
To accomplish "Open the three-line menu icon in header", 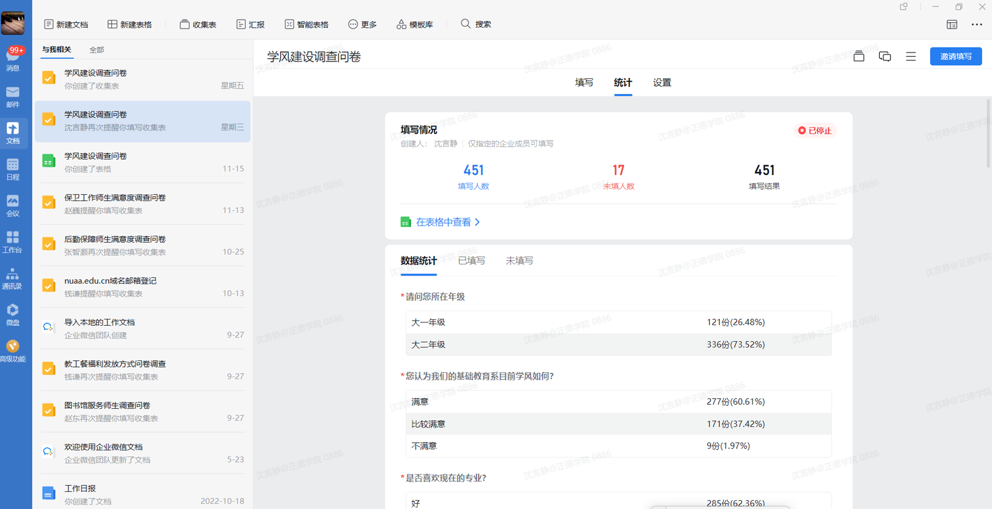I will (x=910, y=56).
